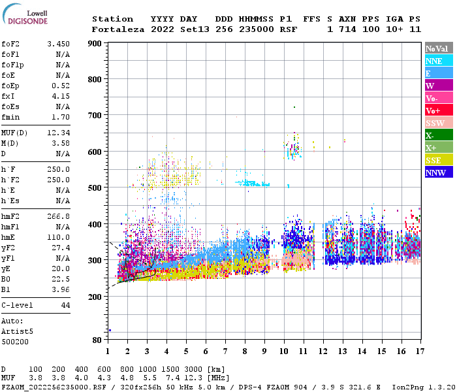The height and width of the screenshot is (392, 457).
Task: Select the SSE yellow legend swatch
Action: (x=439, y=160)
